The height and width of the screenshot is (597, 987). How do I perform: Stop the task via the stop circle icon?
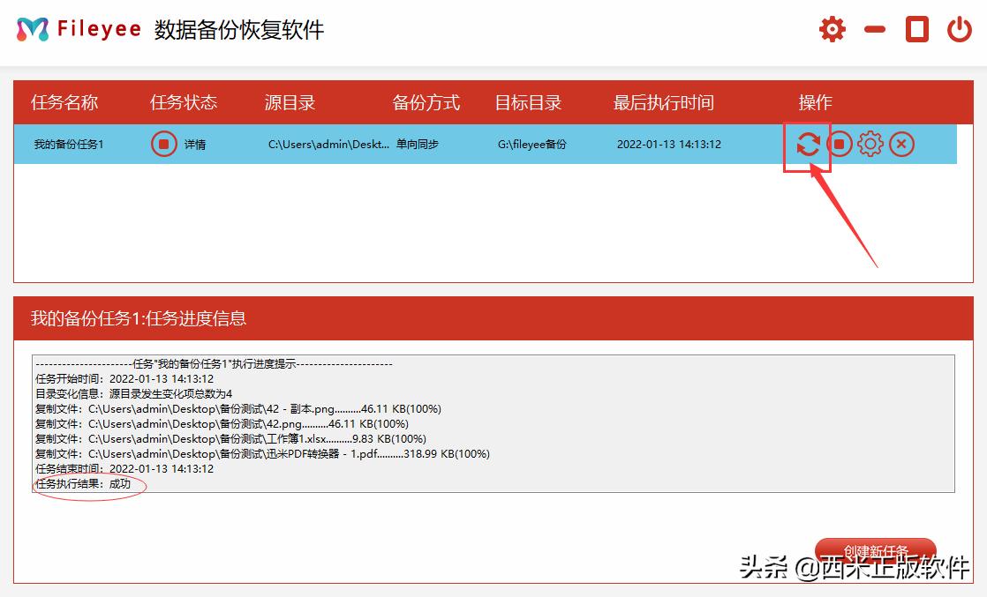840,144
